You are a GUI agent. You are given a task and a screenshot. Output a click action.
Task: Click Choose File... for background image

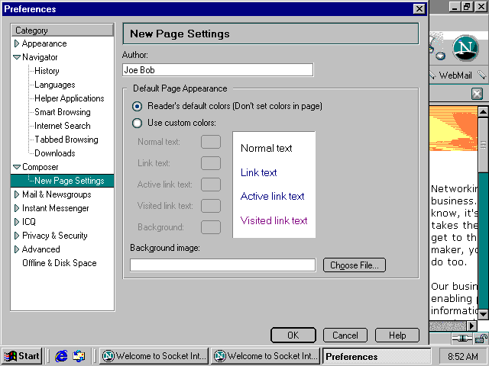pos(355,265)
